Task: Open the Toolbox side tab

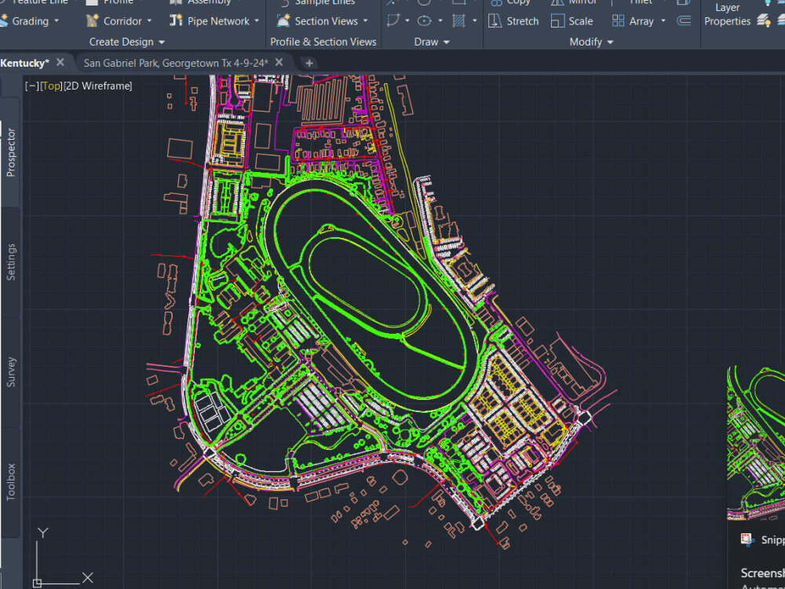Action: point(10,482)
